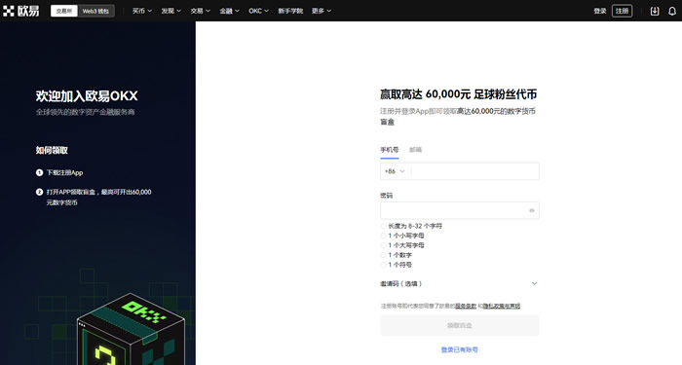Open the +86 country code dropdown
Screen dimensions: 682x365
coord(395,171)
